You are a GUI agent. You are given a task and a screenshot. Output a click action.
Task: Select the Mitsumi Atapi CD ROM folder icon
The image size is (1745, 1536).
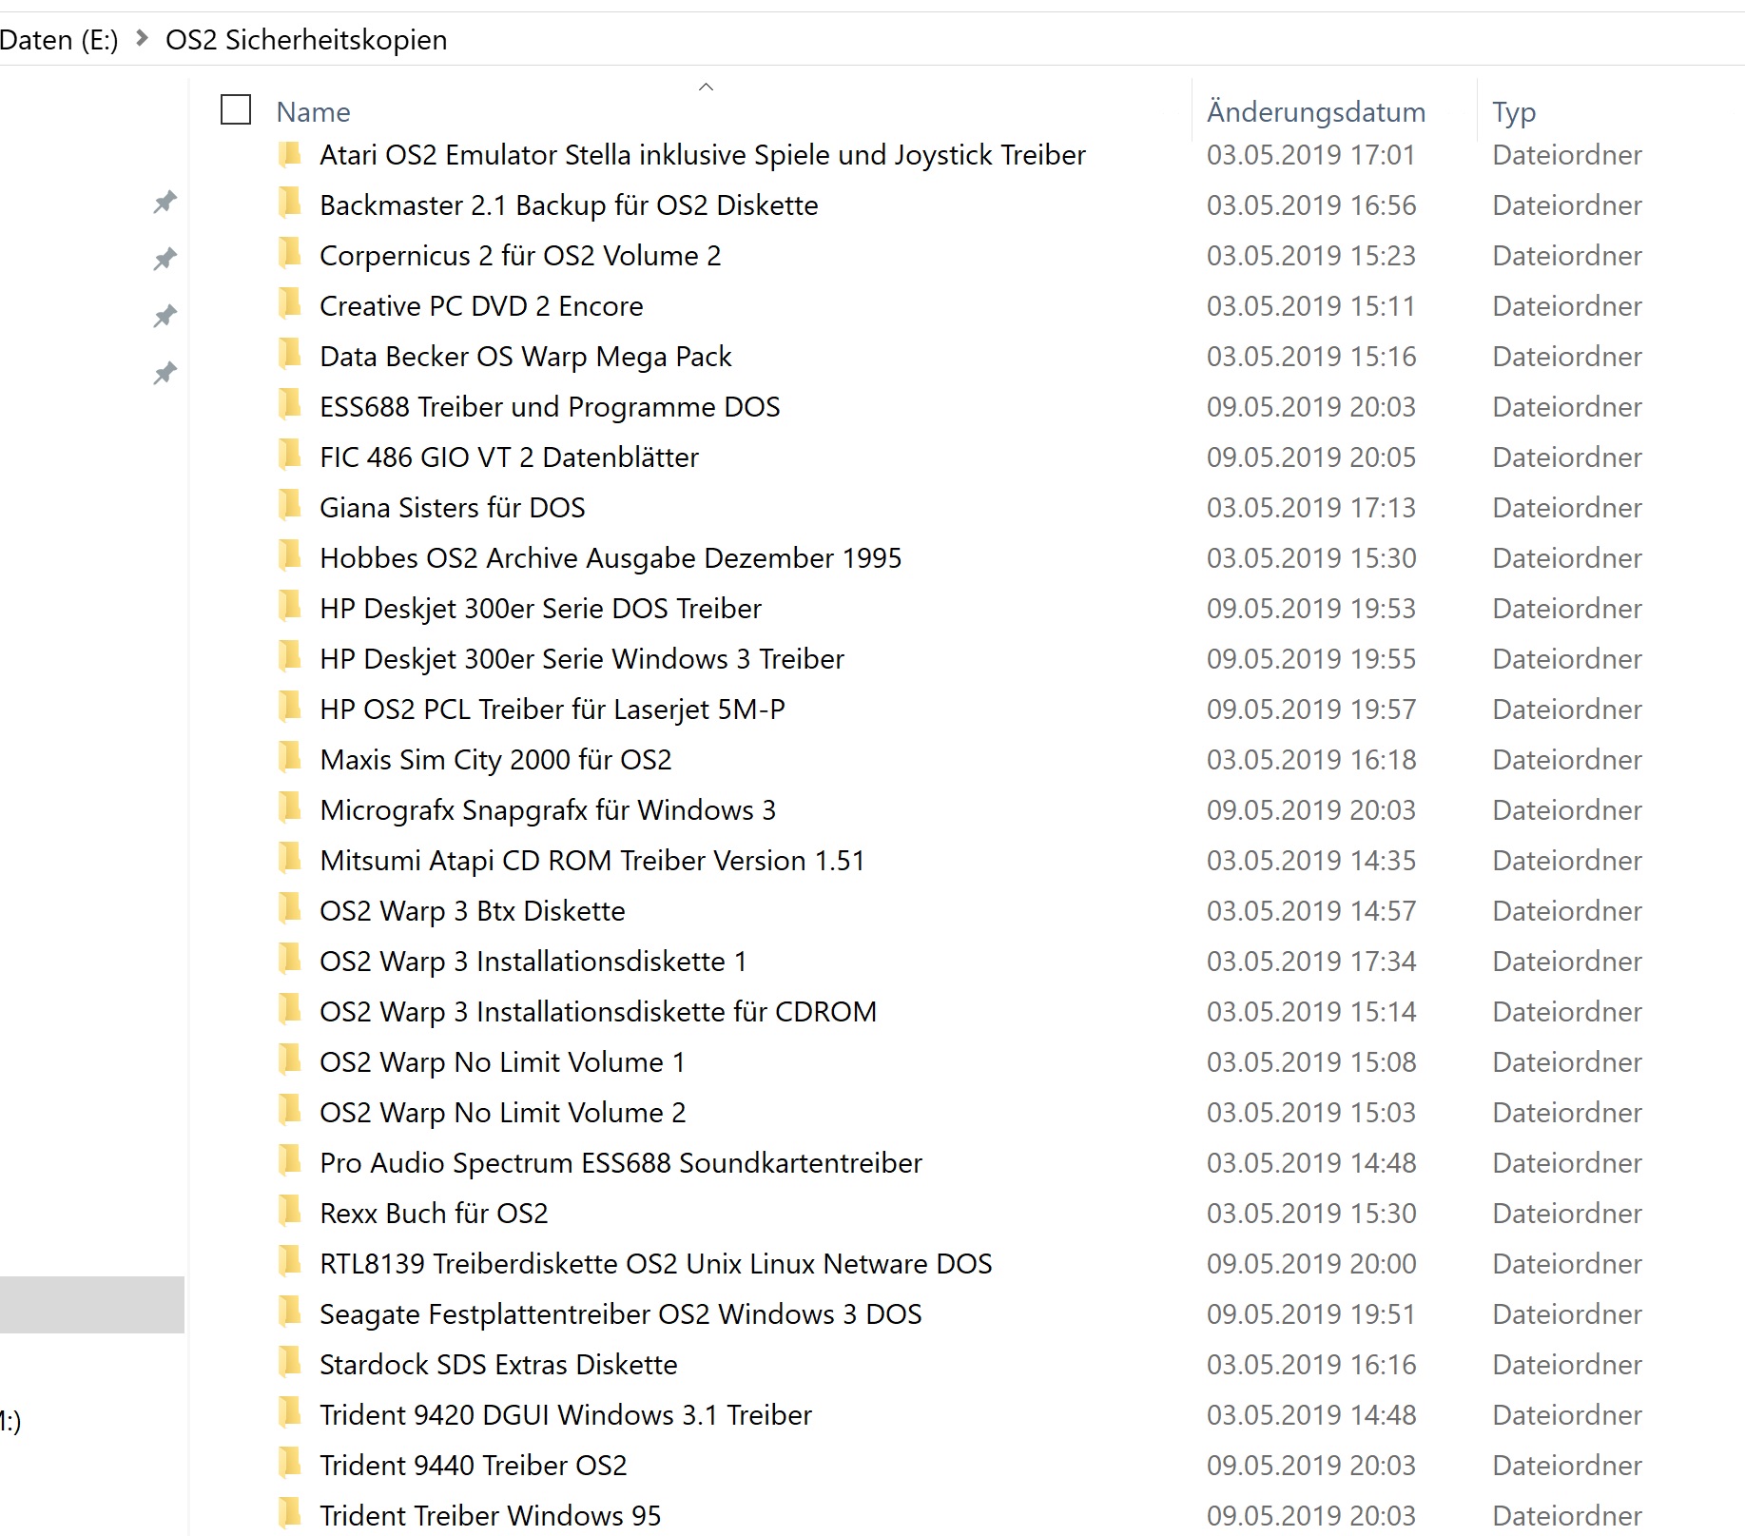tap(290, 860)
